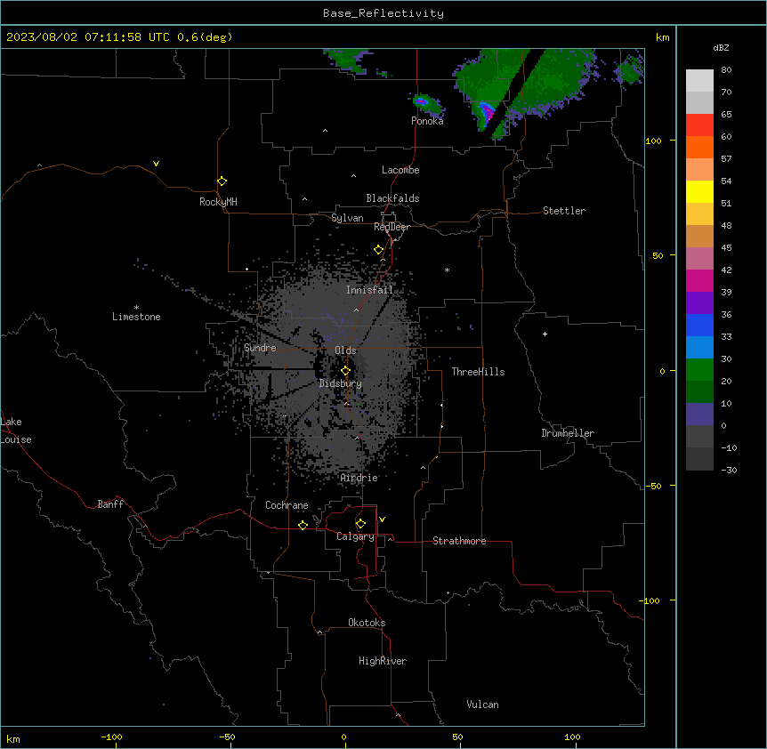This screenshot has width=767, height=749.
Task: Click the yellow V marker east of Calgary
Action: tap(382, 519)
